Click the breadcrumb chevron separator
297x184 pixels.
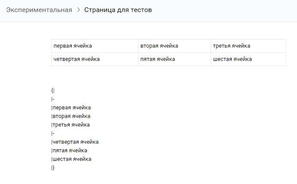pos(78,10)
